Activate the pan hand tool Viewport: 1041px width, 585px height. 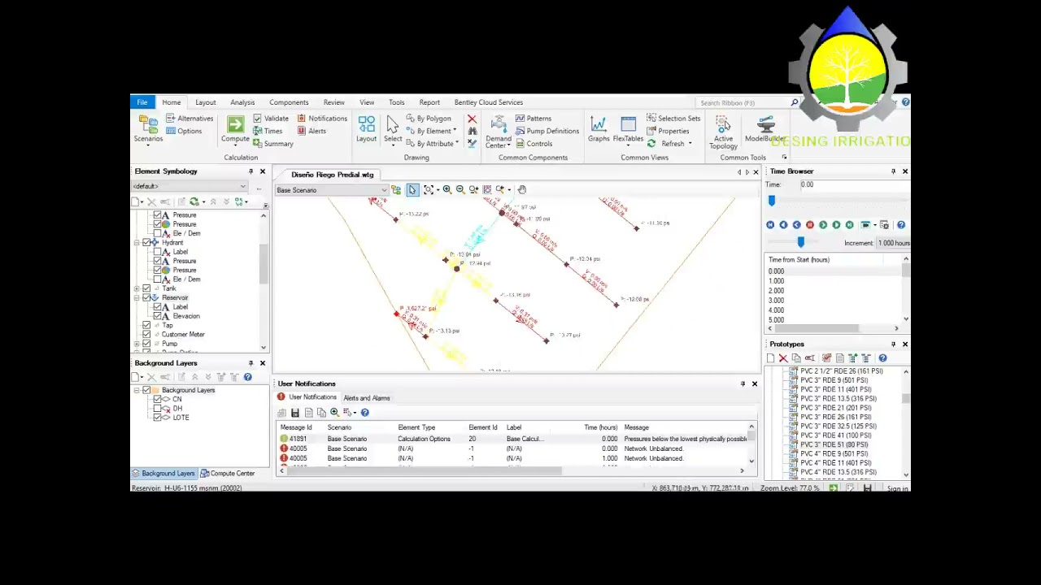[522, 189]
